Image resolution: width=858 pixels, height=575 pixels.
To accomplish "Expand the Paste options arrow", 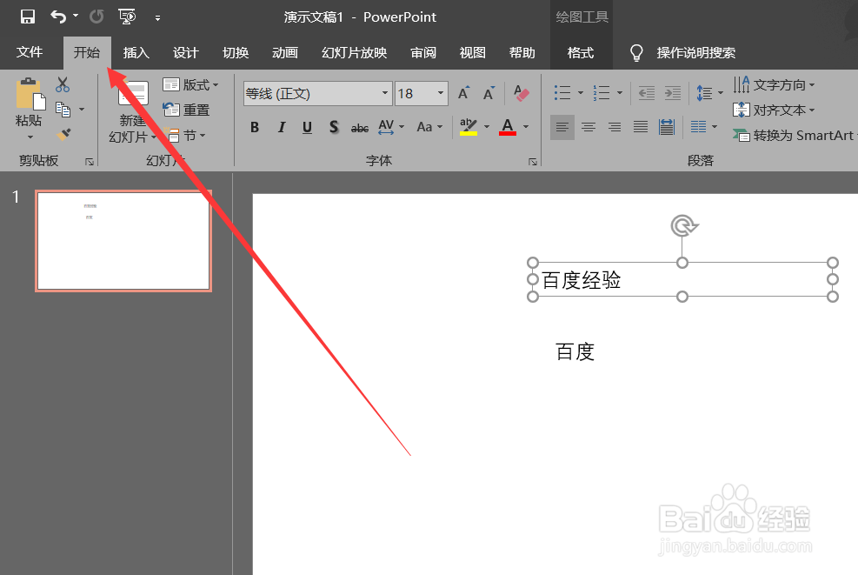I will click(30, 137).
